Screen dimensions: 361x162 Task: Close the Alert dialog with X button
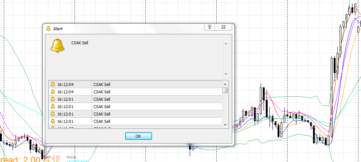click(x=223, y=27)
